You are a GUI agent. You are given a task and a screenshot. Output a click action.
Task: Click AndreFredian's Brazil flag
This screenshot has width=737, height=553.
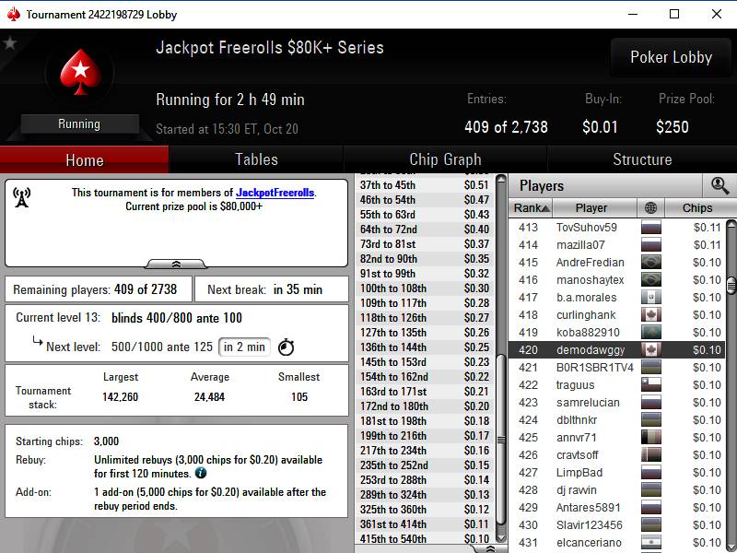click(651, 262)
